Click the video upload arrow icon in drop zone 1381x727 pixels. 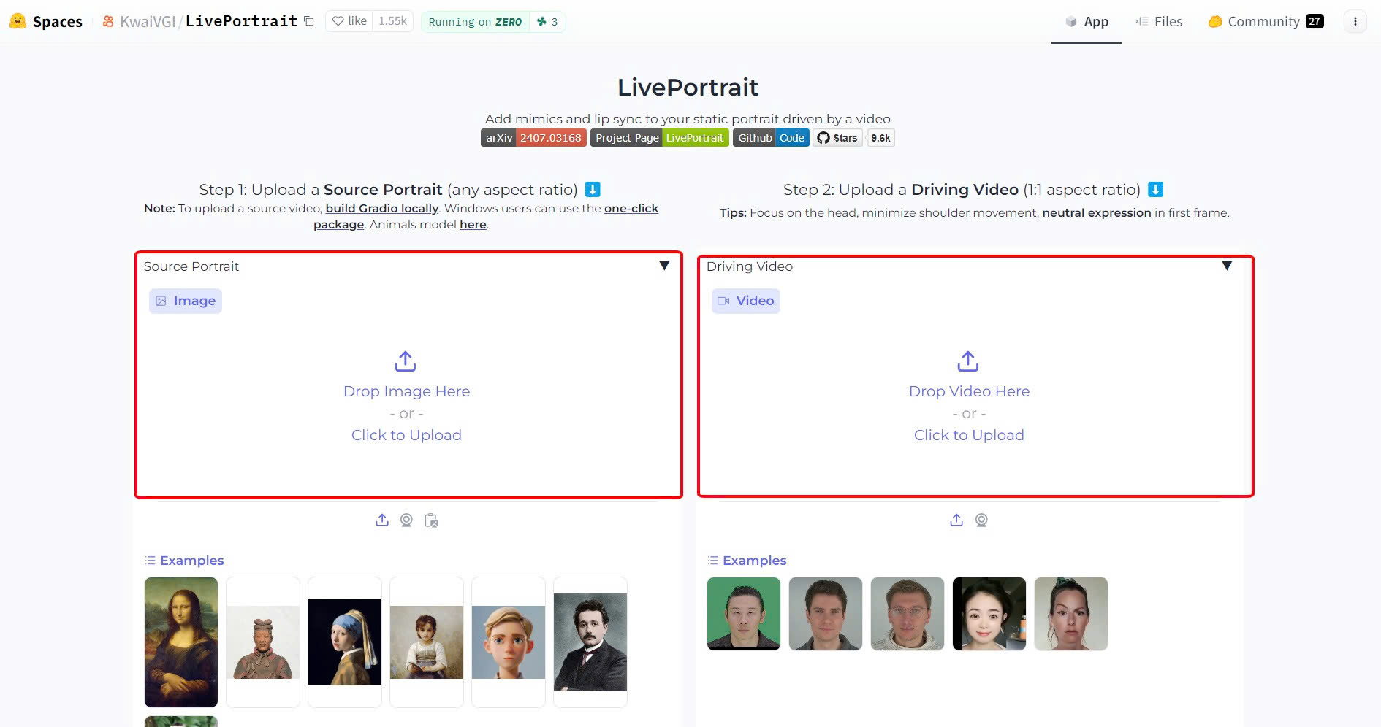[968, 361]
